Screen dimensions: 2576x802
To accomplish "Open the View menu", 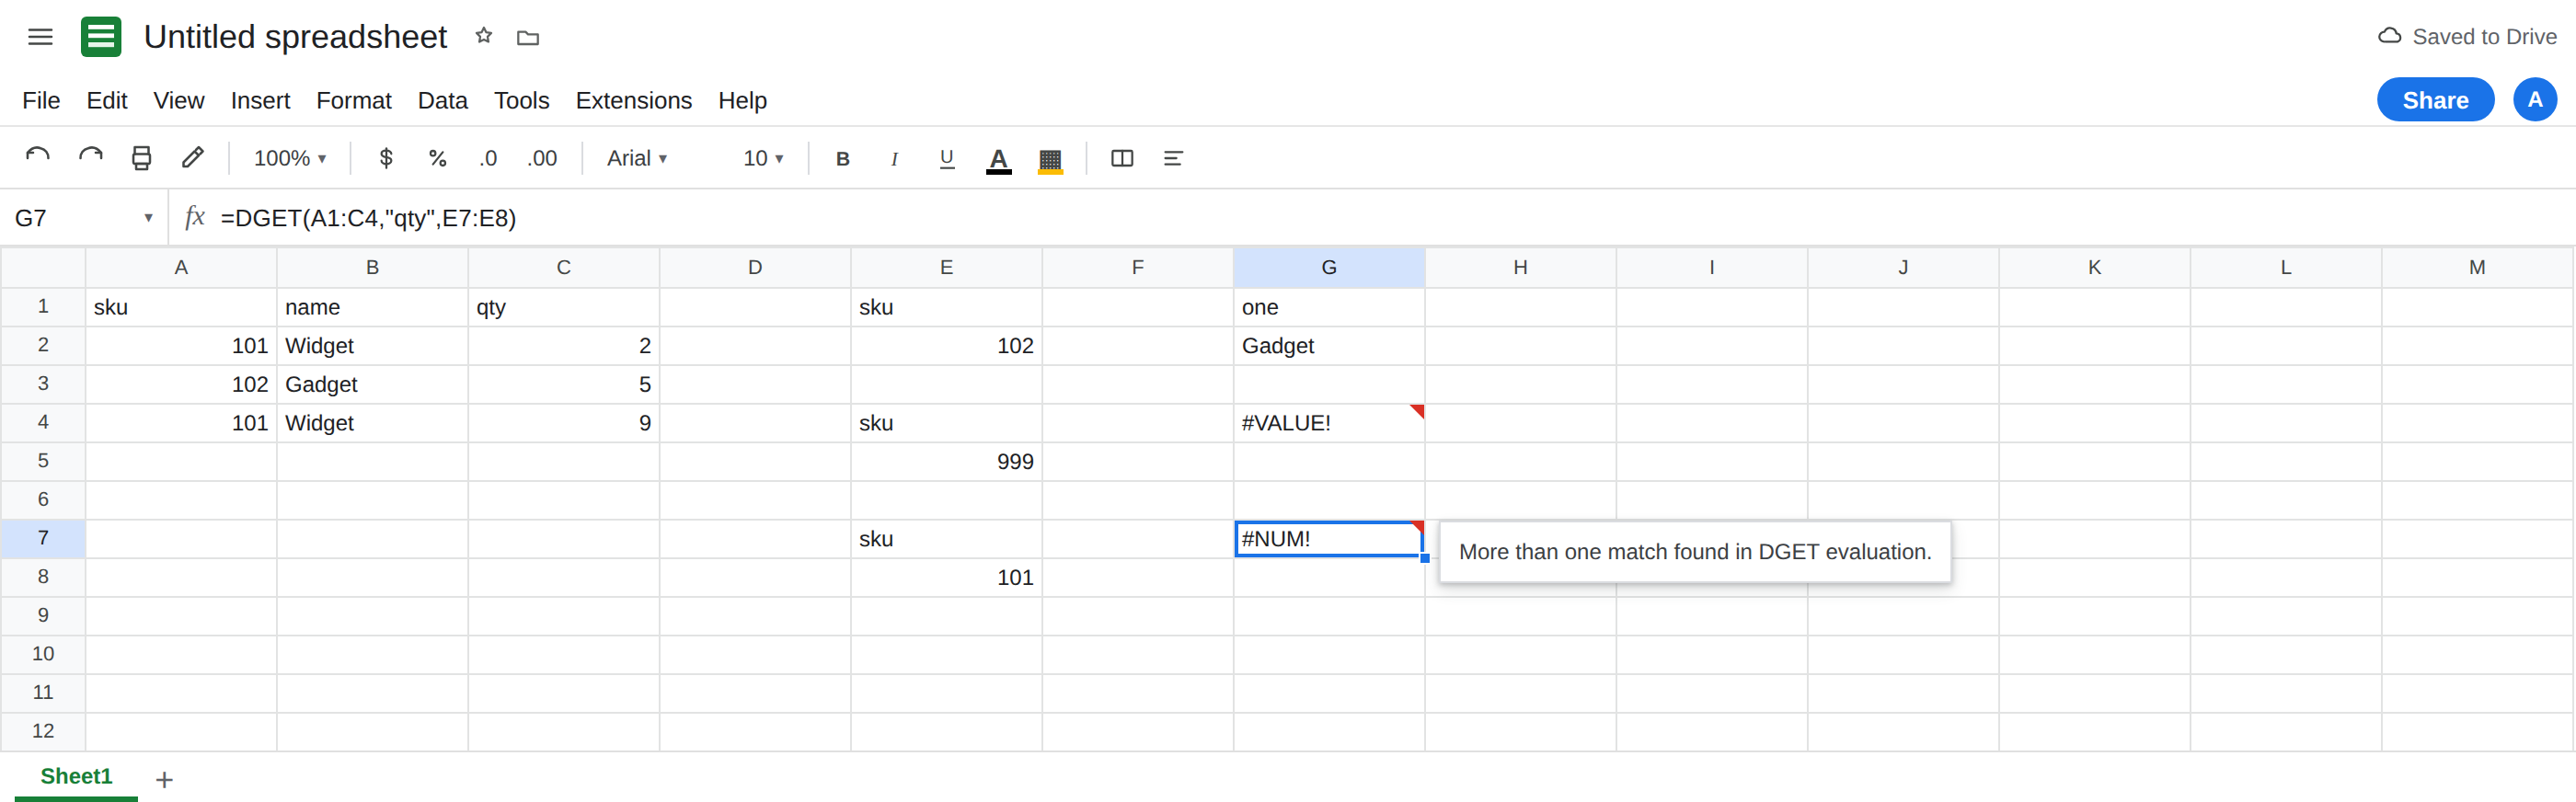I will (x=179, y=100).
